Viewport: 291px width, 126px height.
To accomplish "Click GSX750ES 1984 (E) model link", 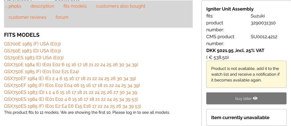I will [x=71, y=99].
